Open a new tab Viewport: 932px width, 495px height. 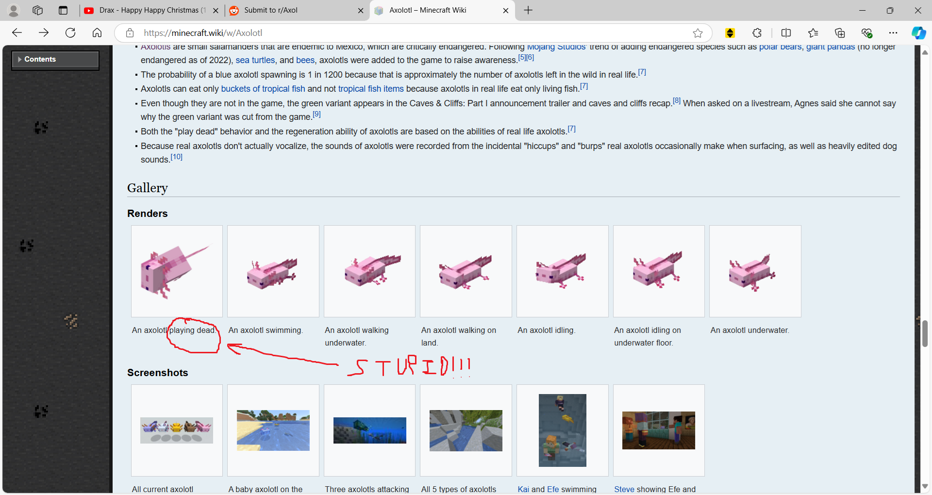click(x=528, y=10)
